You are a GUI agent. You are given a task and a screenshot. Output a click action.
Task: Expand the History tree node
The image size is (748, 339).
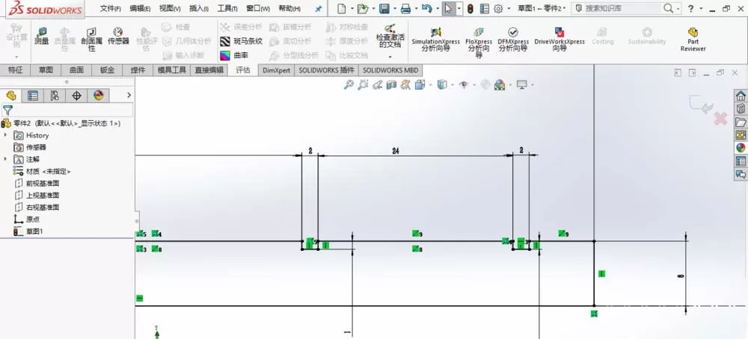click(6, 135)
